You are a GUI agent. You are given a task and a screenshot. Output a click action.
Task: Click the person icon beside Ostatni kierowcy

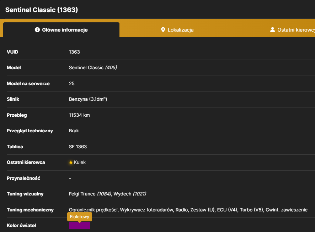272,30
